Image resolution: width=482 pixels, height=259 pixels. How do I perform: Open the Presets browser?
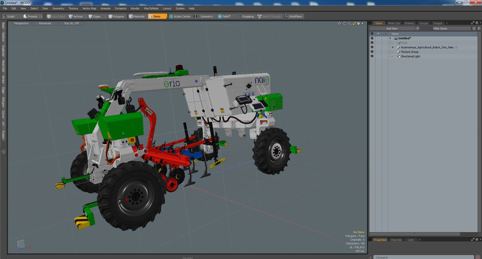(x=33, y=16)
